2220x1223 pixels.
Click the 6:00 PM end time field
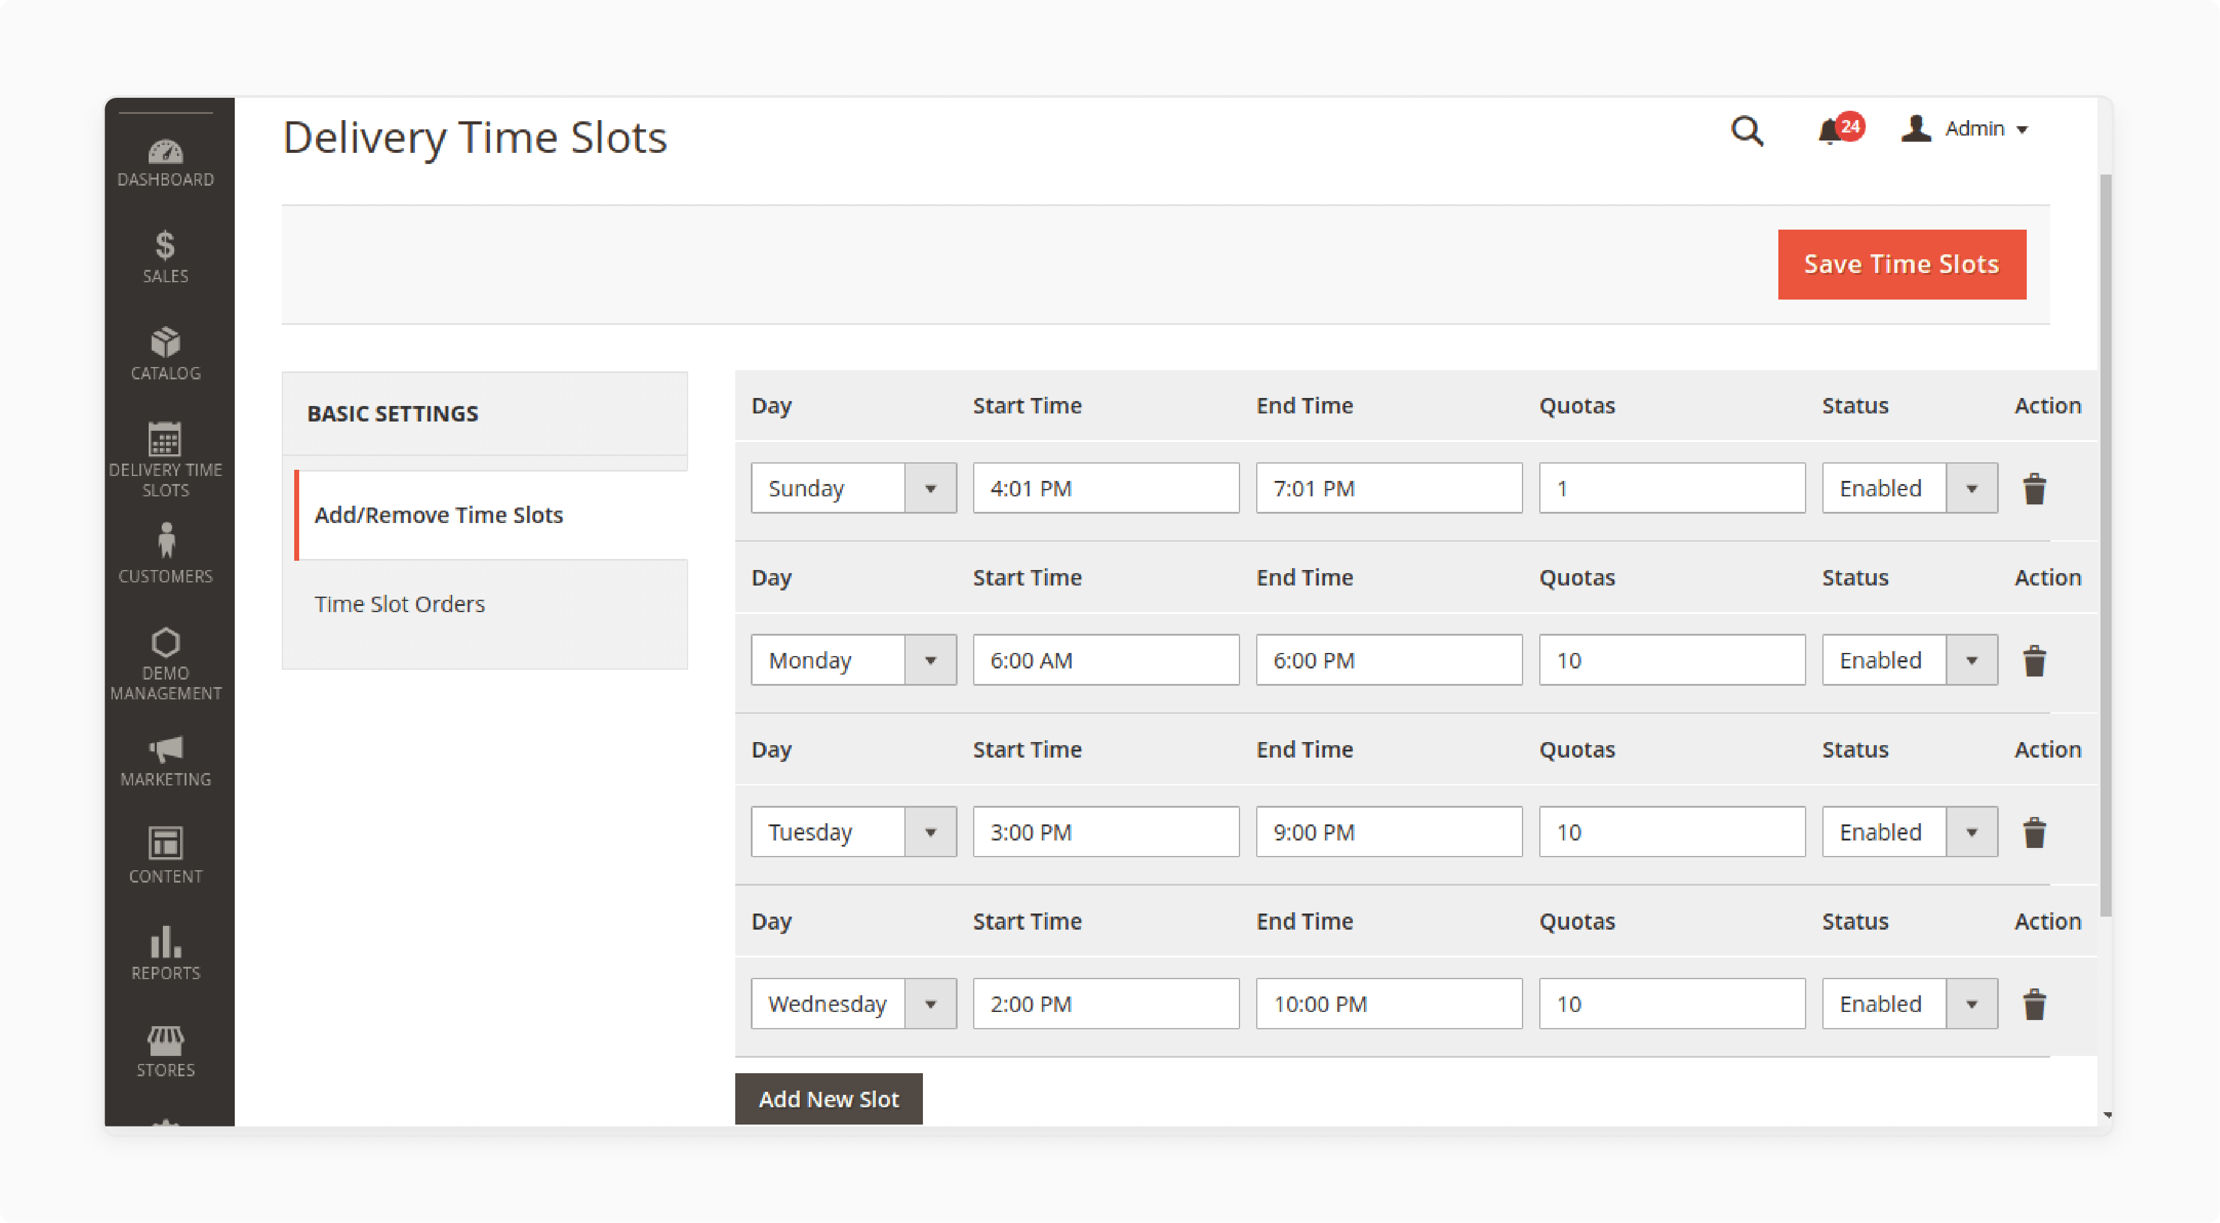[1388, 660]
